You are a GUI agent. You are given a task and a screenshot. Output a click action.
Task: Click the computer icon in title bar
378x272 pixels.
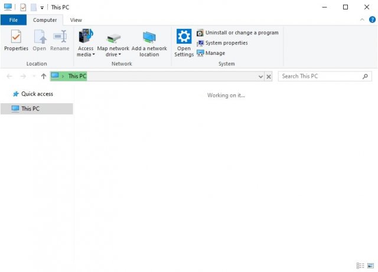(x=8, y=7)
